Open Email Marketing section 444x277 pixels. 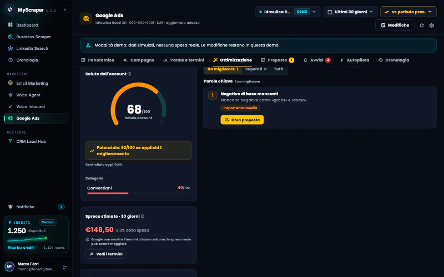click(36, 83)
